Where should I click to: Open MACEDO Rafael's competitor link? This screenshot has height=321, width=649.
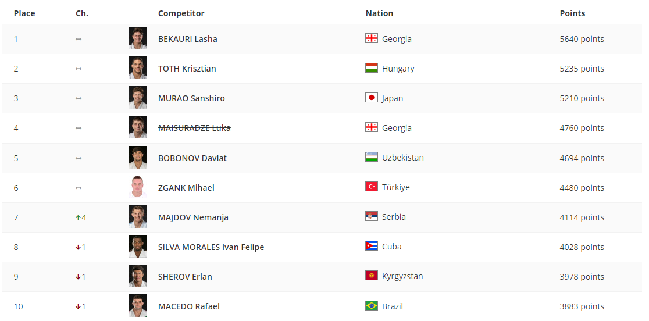[188, 306]
